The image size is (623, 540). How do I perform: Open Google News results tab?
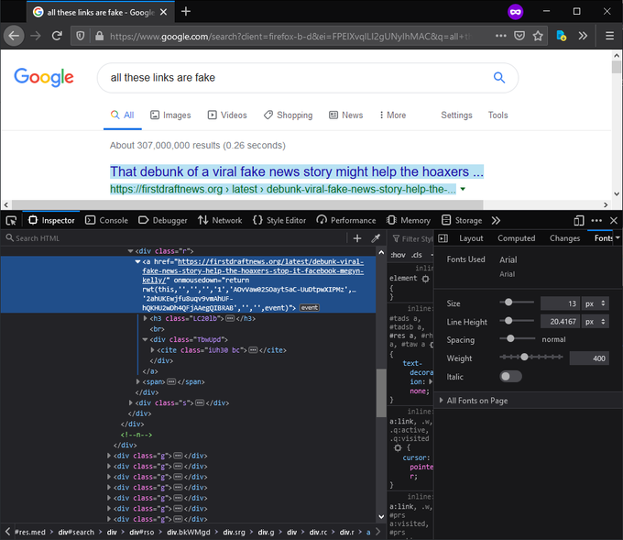345,115
